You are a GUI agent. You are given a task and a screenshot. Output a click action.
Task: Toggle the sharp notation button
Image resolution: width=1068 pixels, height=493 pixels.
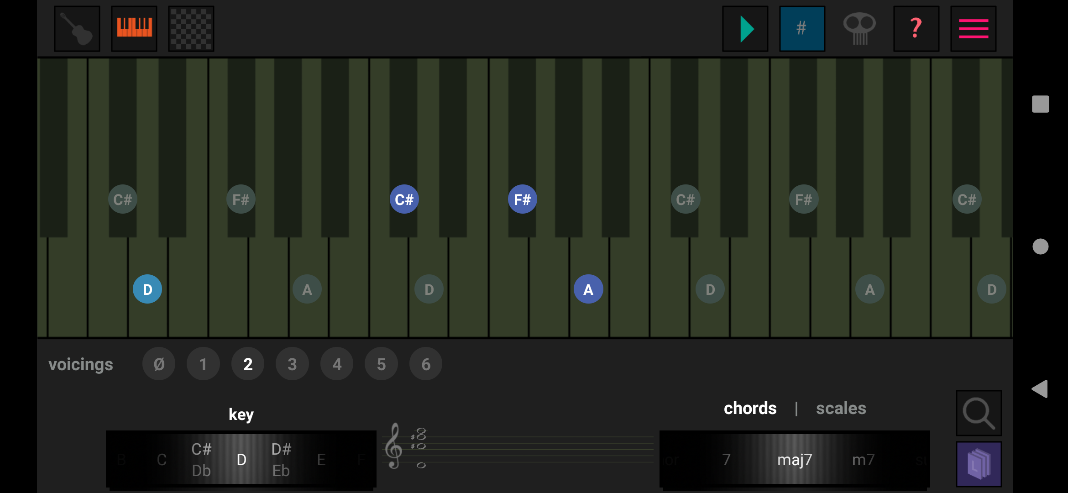802,29
